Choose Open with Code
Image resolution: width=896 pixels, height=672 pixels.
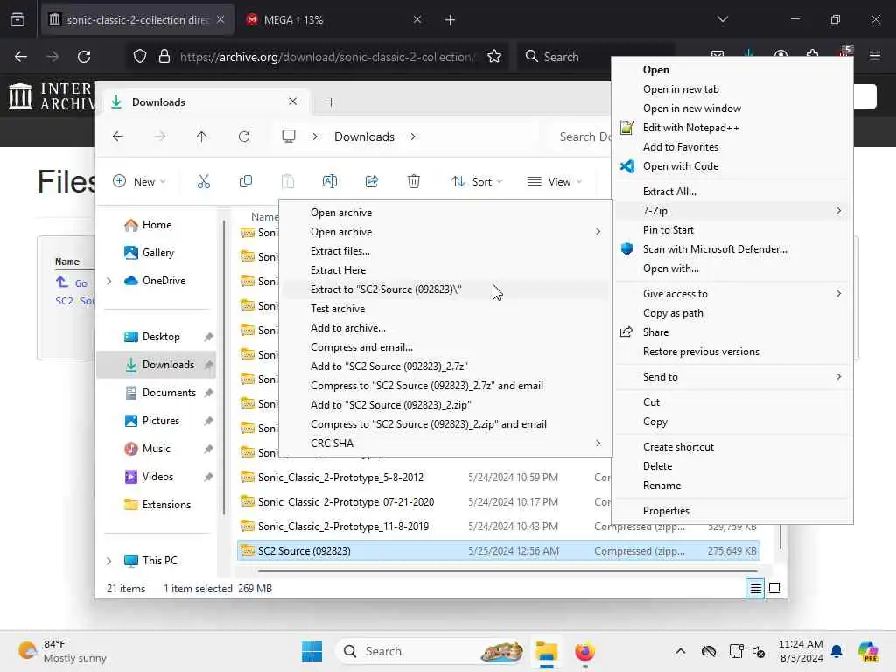pyautogui.click(x=732, y=165)
